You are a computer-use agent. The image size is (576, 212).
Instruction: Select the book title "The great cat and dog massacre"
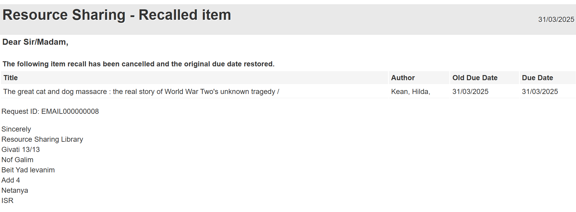click(141, 92)
